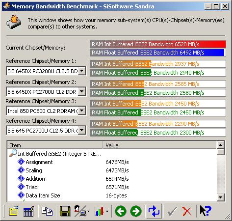Open Reference Chipset/Memory 1 dropdown
This screenshot has height=221, width=232.
[x=82, y=71]
